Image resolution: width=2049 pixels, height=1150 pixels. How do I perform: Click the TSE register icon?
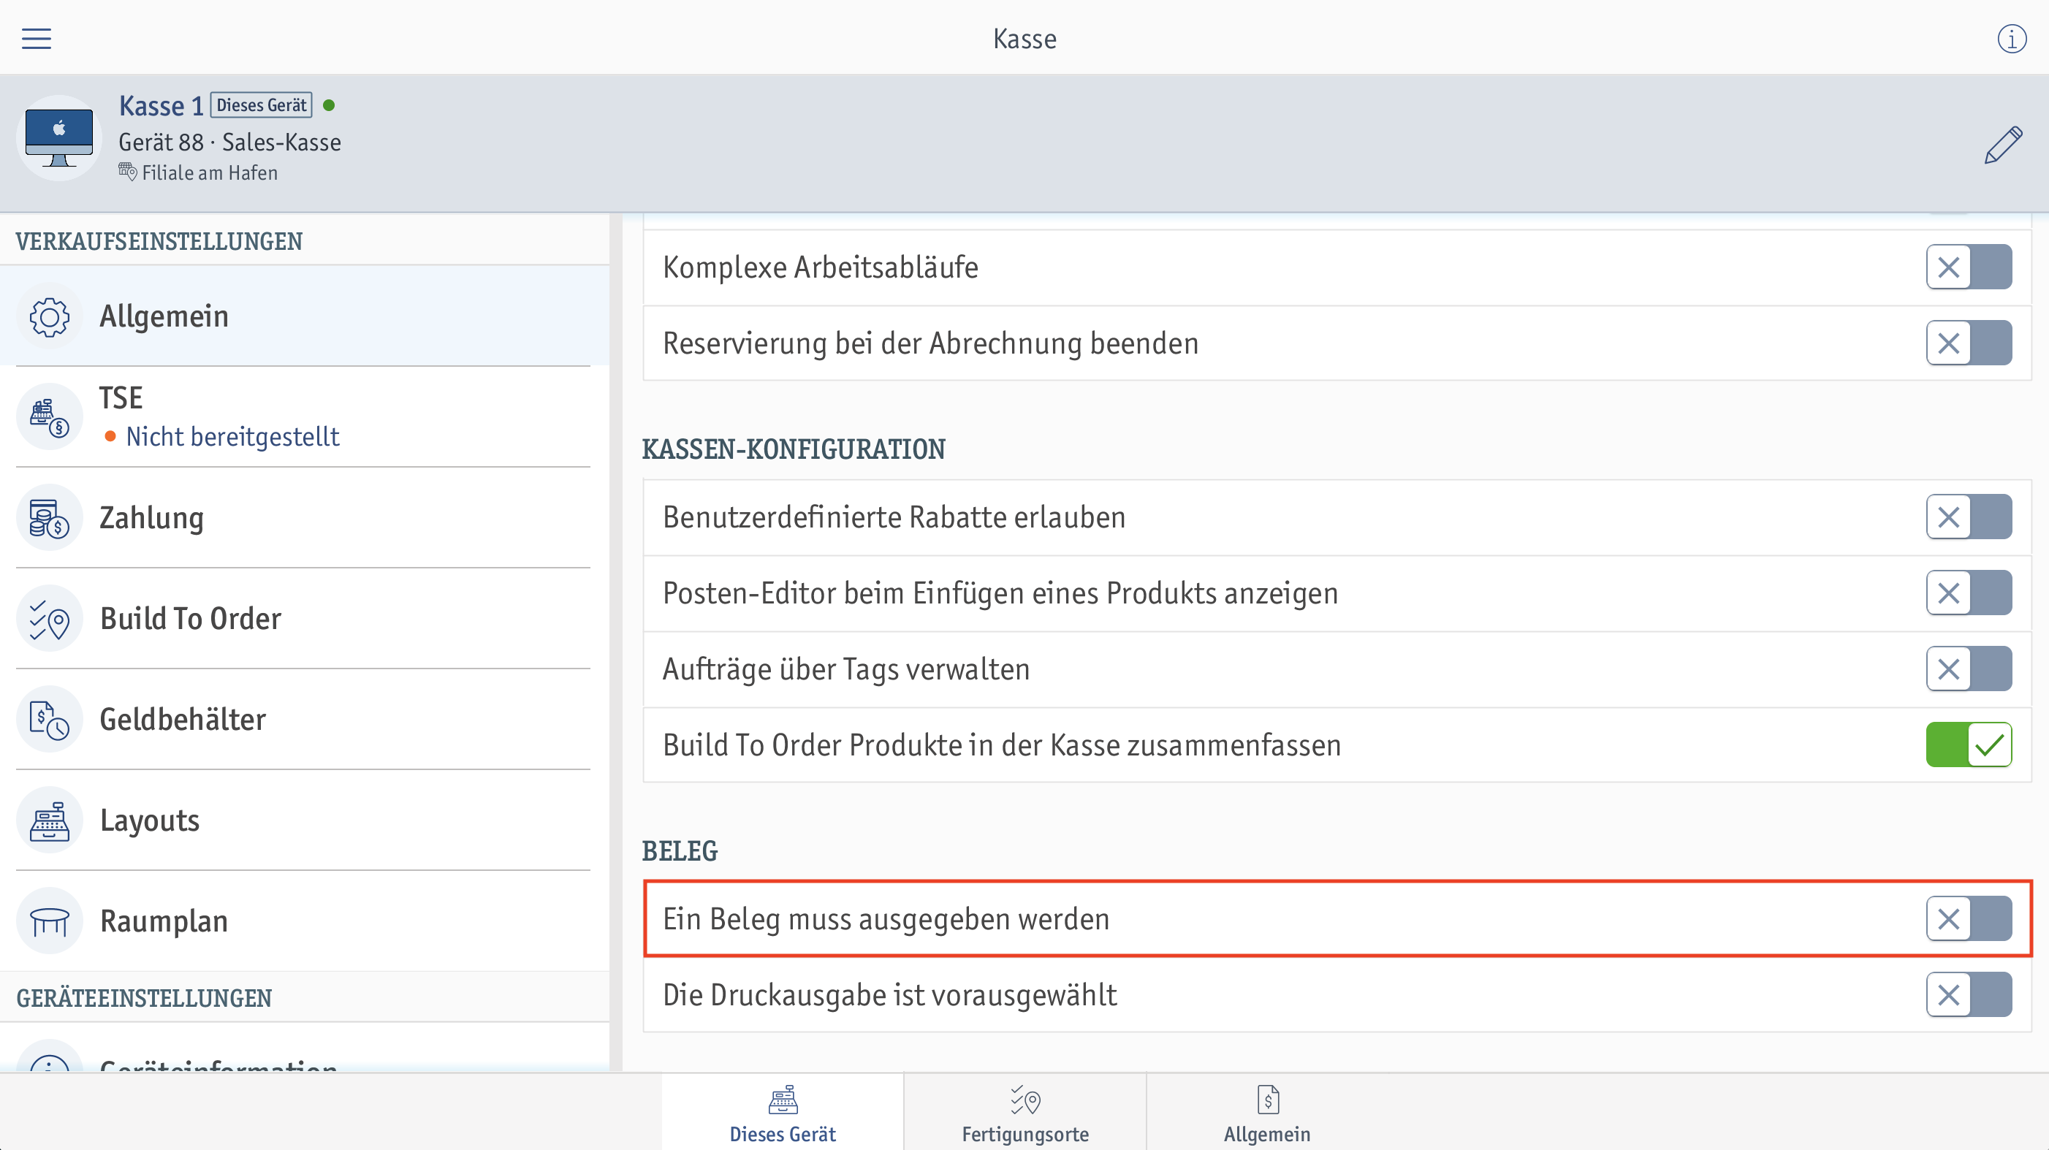(x=49, y=416)
